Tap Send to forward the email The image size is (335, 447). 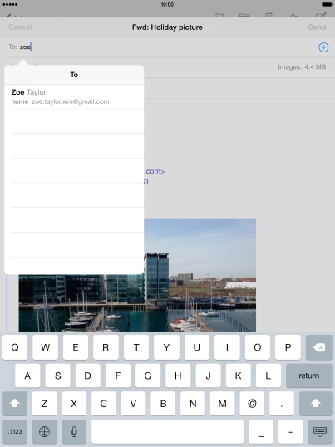317,27
